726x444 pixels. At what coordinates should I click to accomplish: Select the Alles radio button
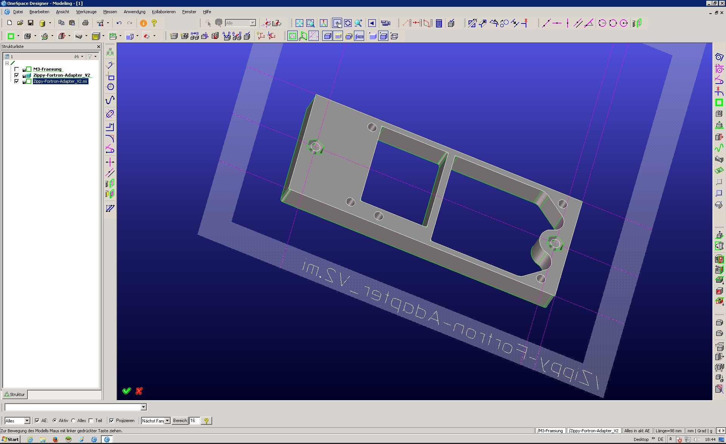[73, 421]
